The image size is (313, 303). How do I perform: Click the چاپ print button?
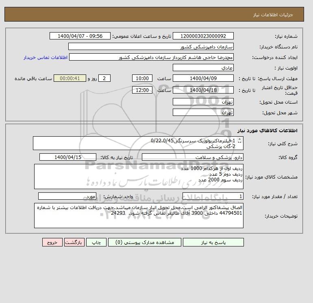coord(96,242)
